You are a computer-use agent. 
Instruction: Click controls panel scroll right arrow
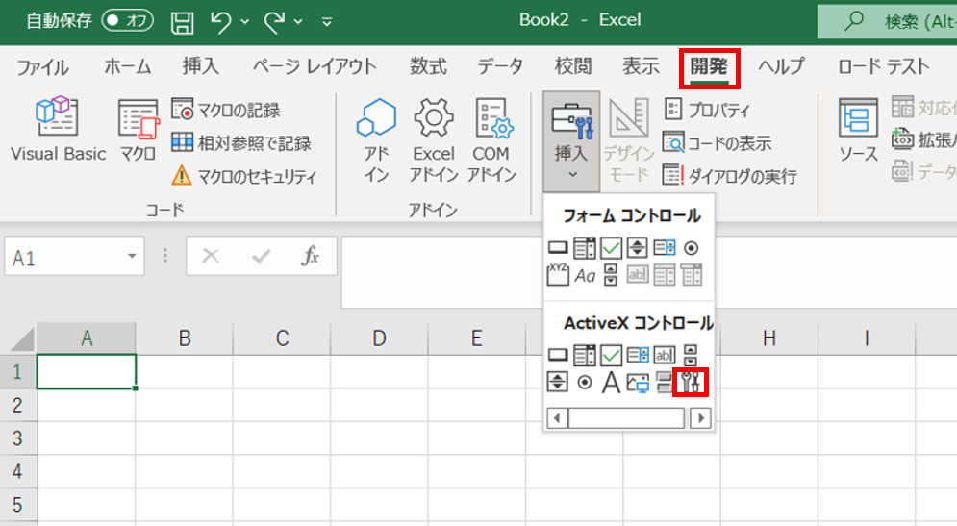[x=700, y=418]
